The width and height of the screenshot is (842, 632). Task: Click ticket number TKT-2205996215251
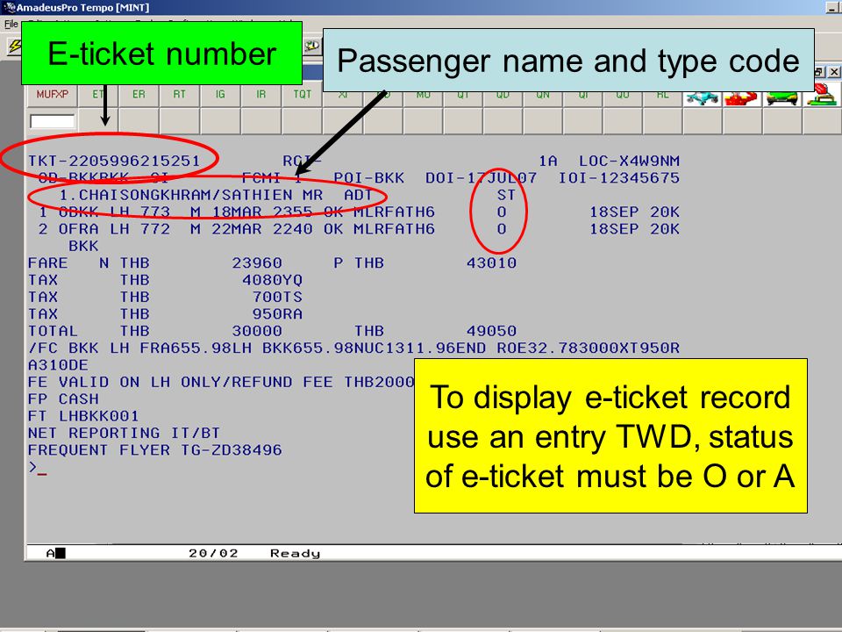coord(114,161)
